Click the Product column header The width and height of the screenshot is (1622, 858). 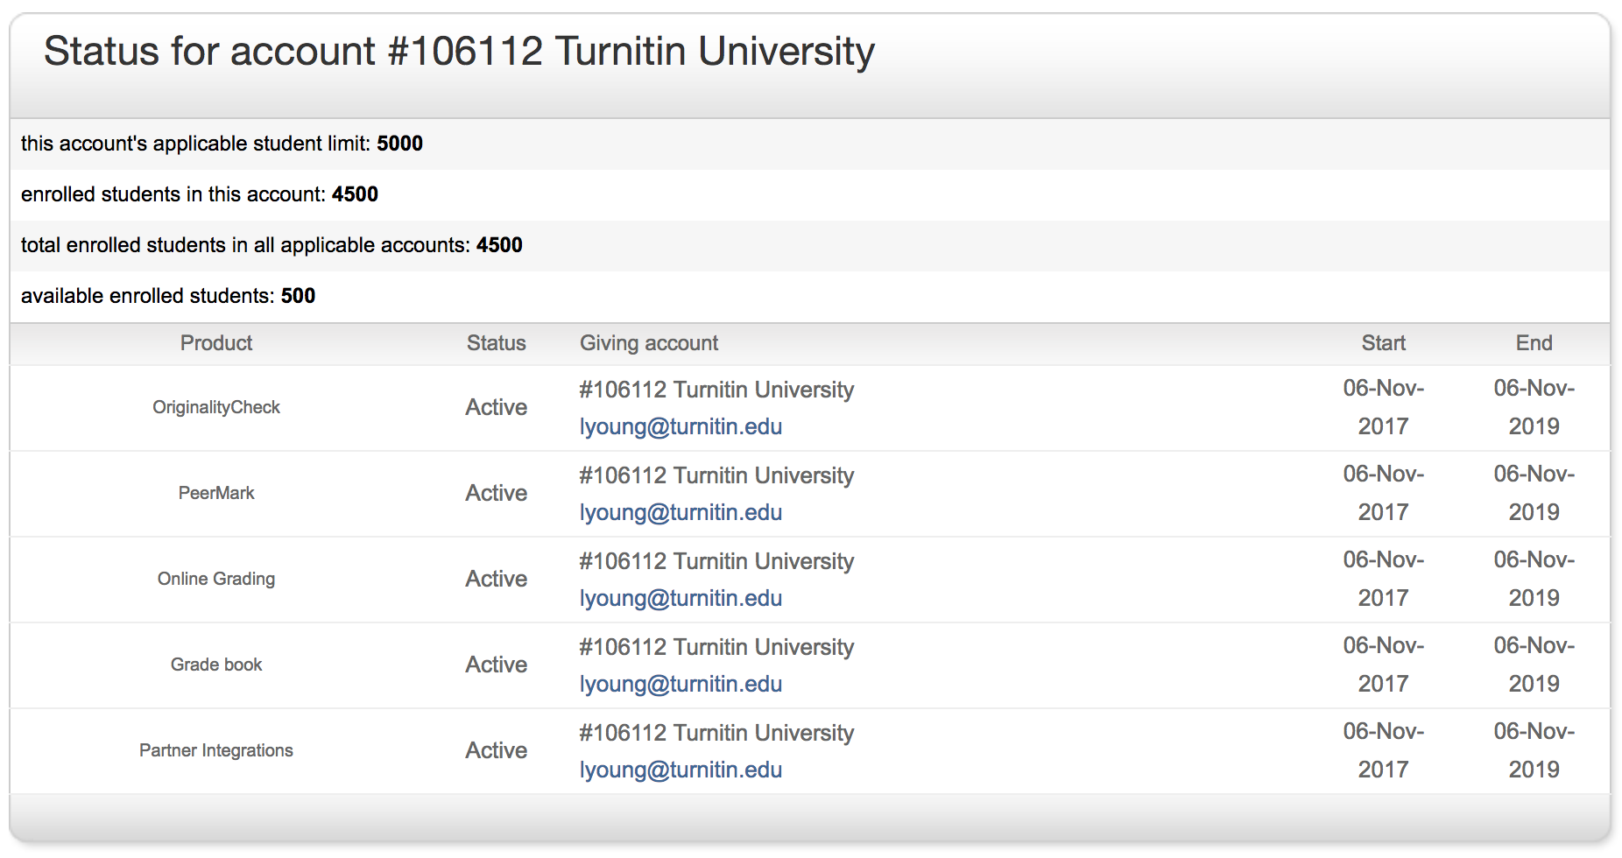point(216,343)
